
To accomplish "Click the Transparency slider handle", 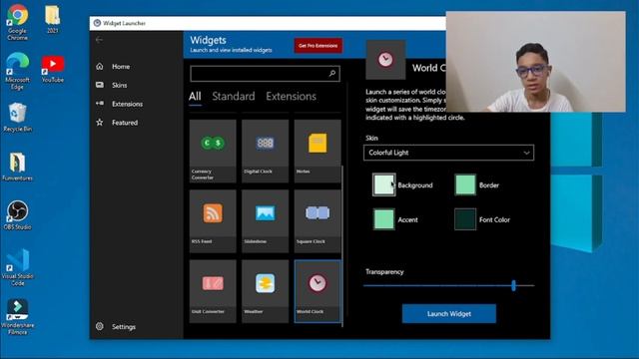I will [513, 285].
